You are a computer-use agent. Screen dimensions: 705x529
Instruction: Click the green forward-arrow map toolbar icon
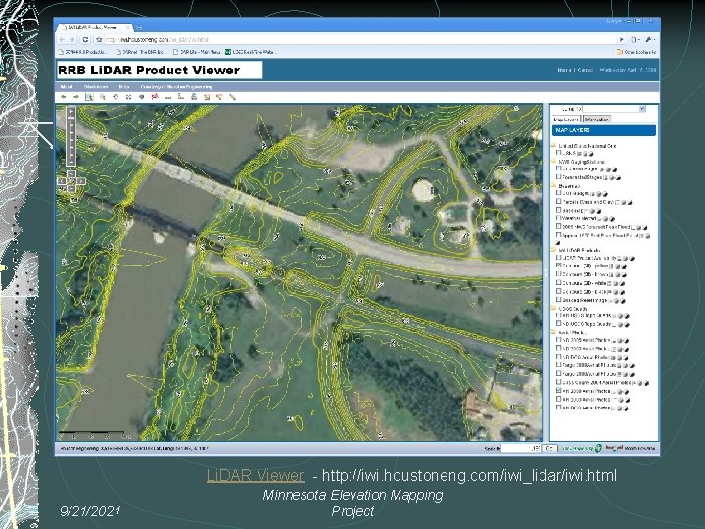pyautogui.click(x=76, y=97)
